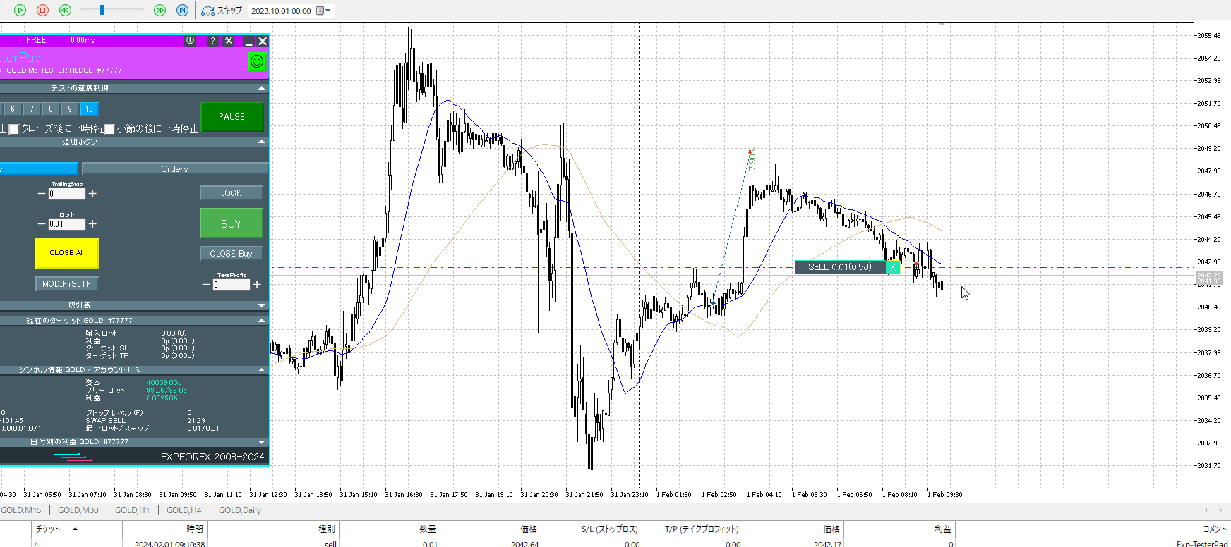Click the green fast-forward icon

(160, 10)
